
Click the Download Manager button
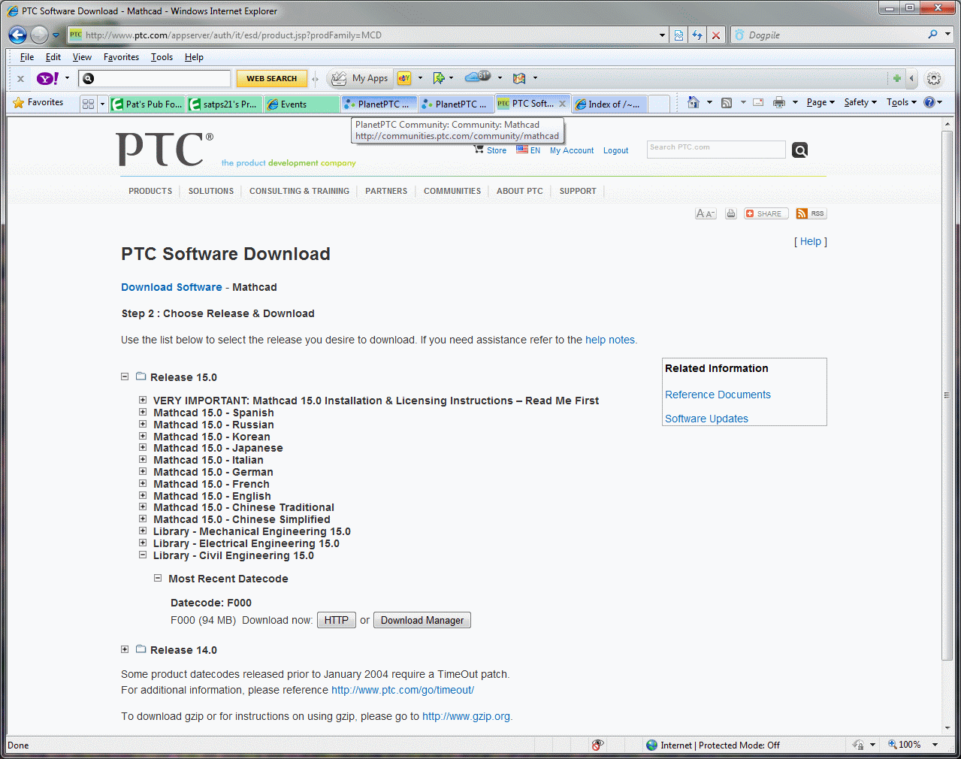pos(422,620)
